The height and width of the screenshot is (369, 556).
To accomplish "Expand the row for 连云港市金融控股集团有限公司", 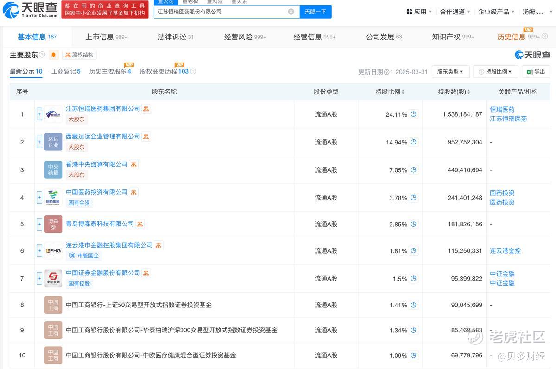I will click(x=39, y=250).
